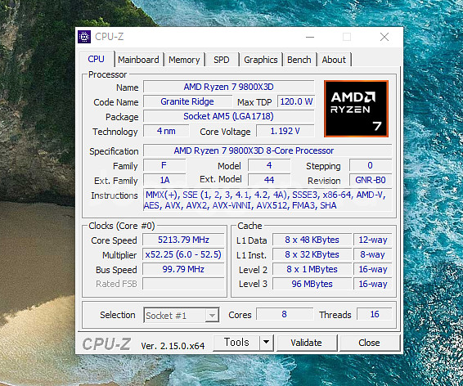Go to the SPD tab

coord(222,60)
